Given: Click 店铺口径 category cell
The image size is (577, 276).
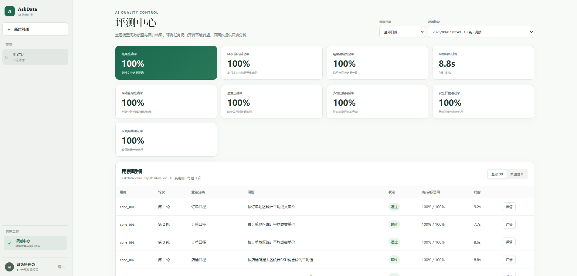Looking at the screenshot, I should pyautogui.click(x=199, y=260).
